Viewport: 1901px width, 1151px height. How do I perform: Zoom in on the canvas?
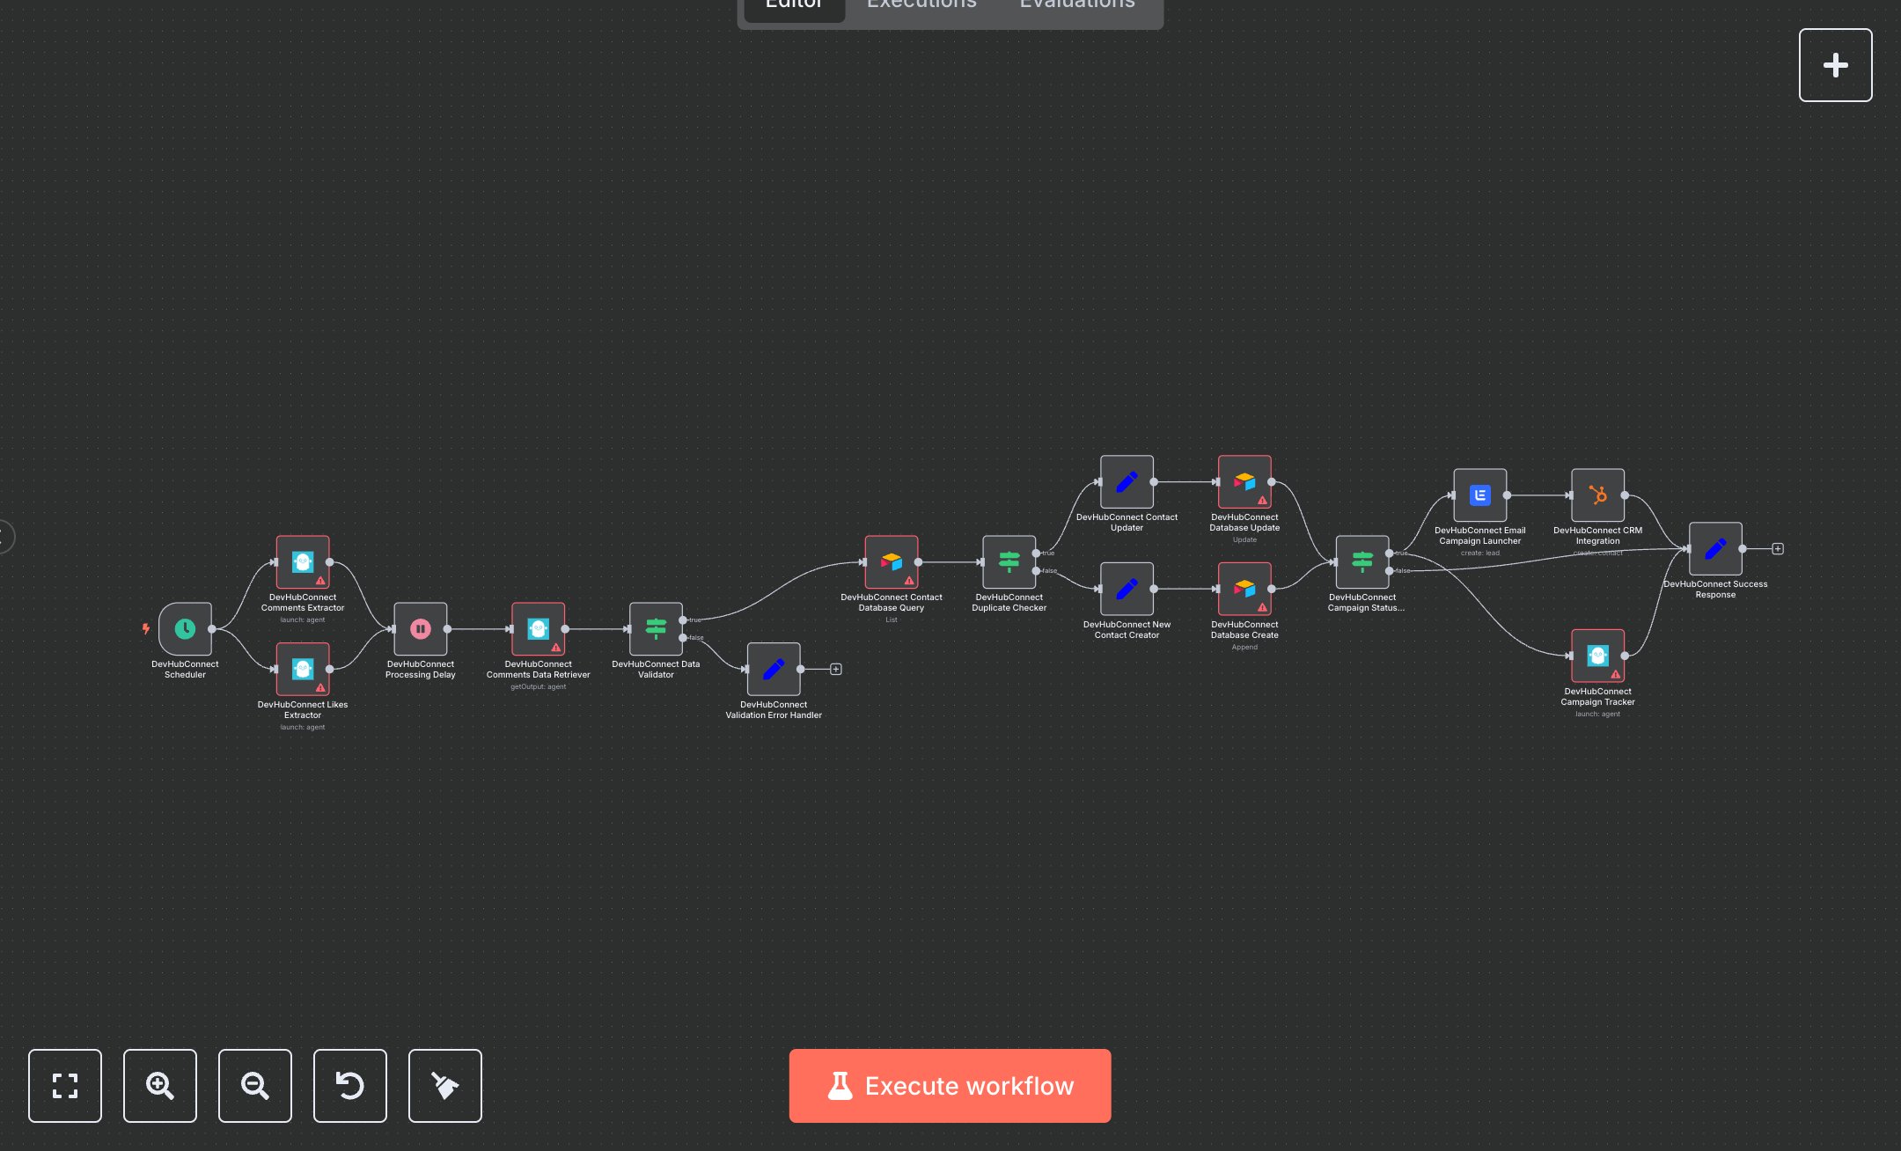[x=160, y=1085]
